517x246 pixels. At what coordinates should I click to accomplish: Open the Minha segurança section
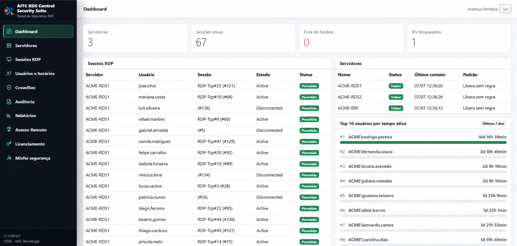pos(38,158)
